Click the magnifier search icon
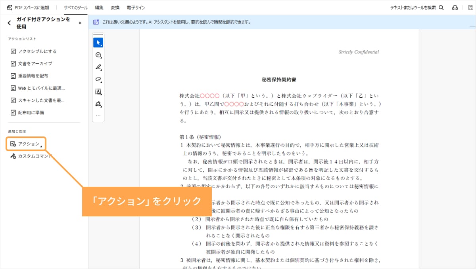 (x=441, y=8)
